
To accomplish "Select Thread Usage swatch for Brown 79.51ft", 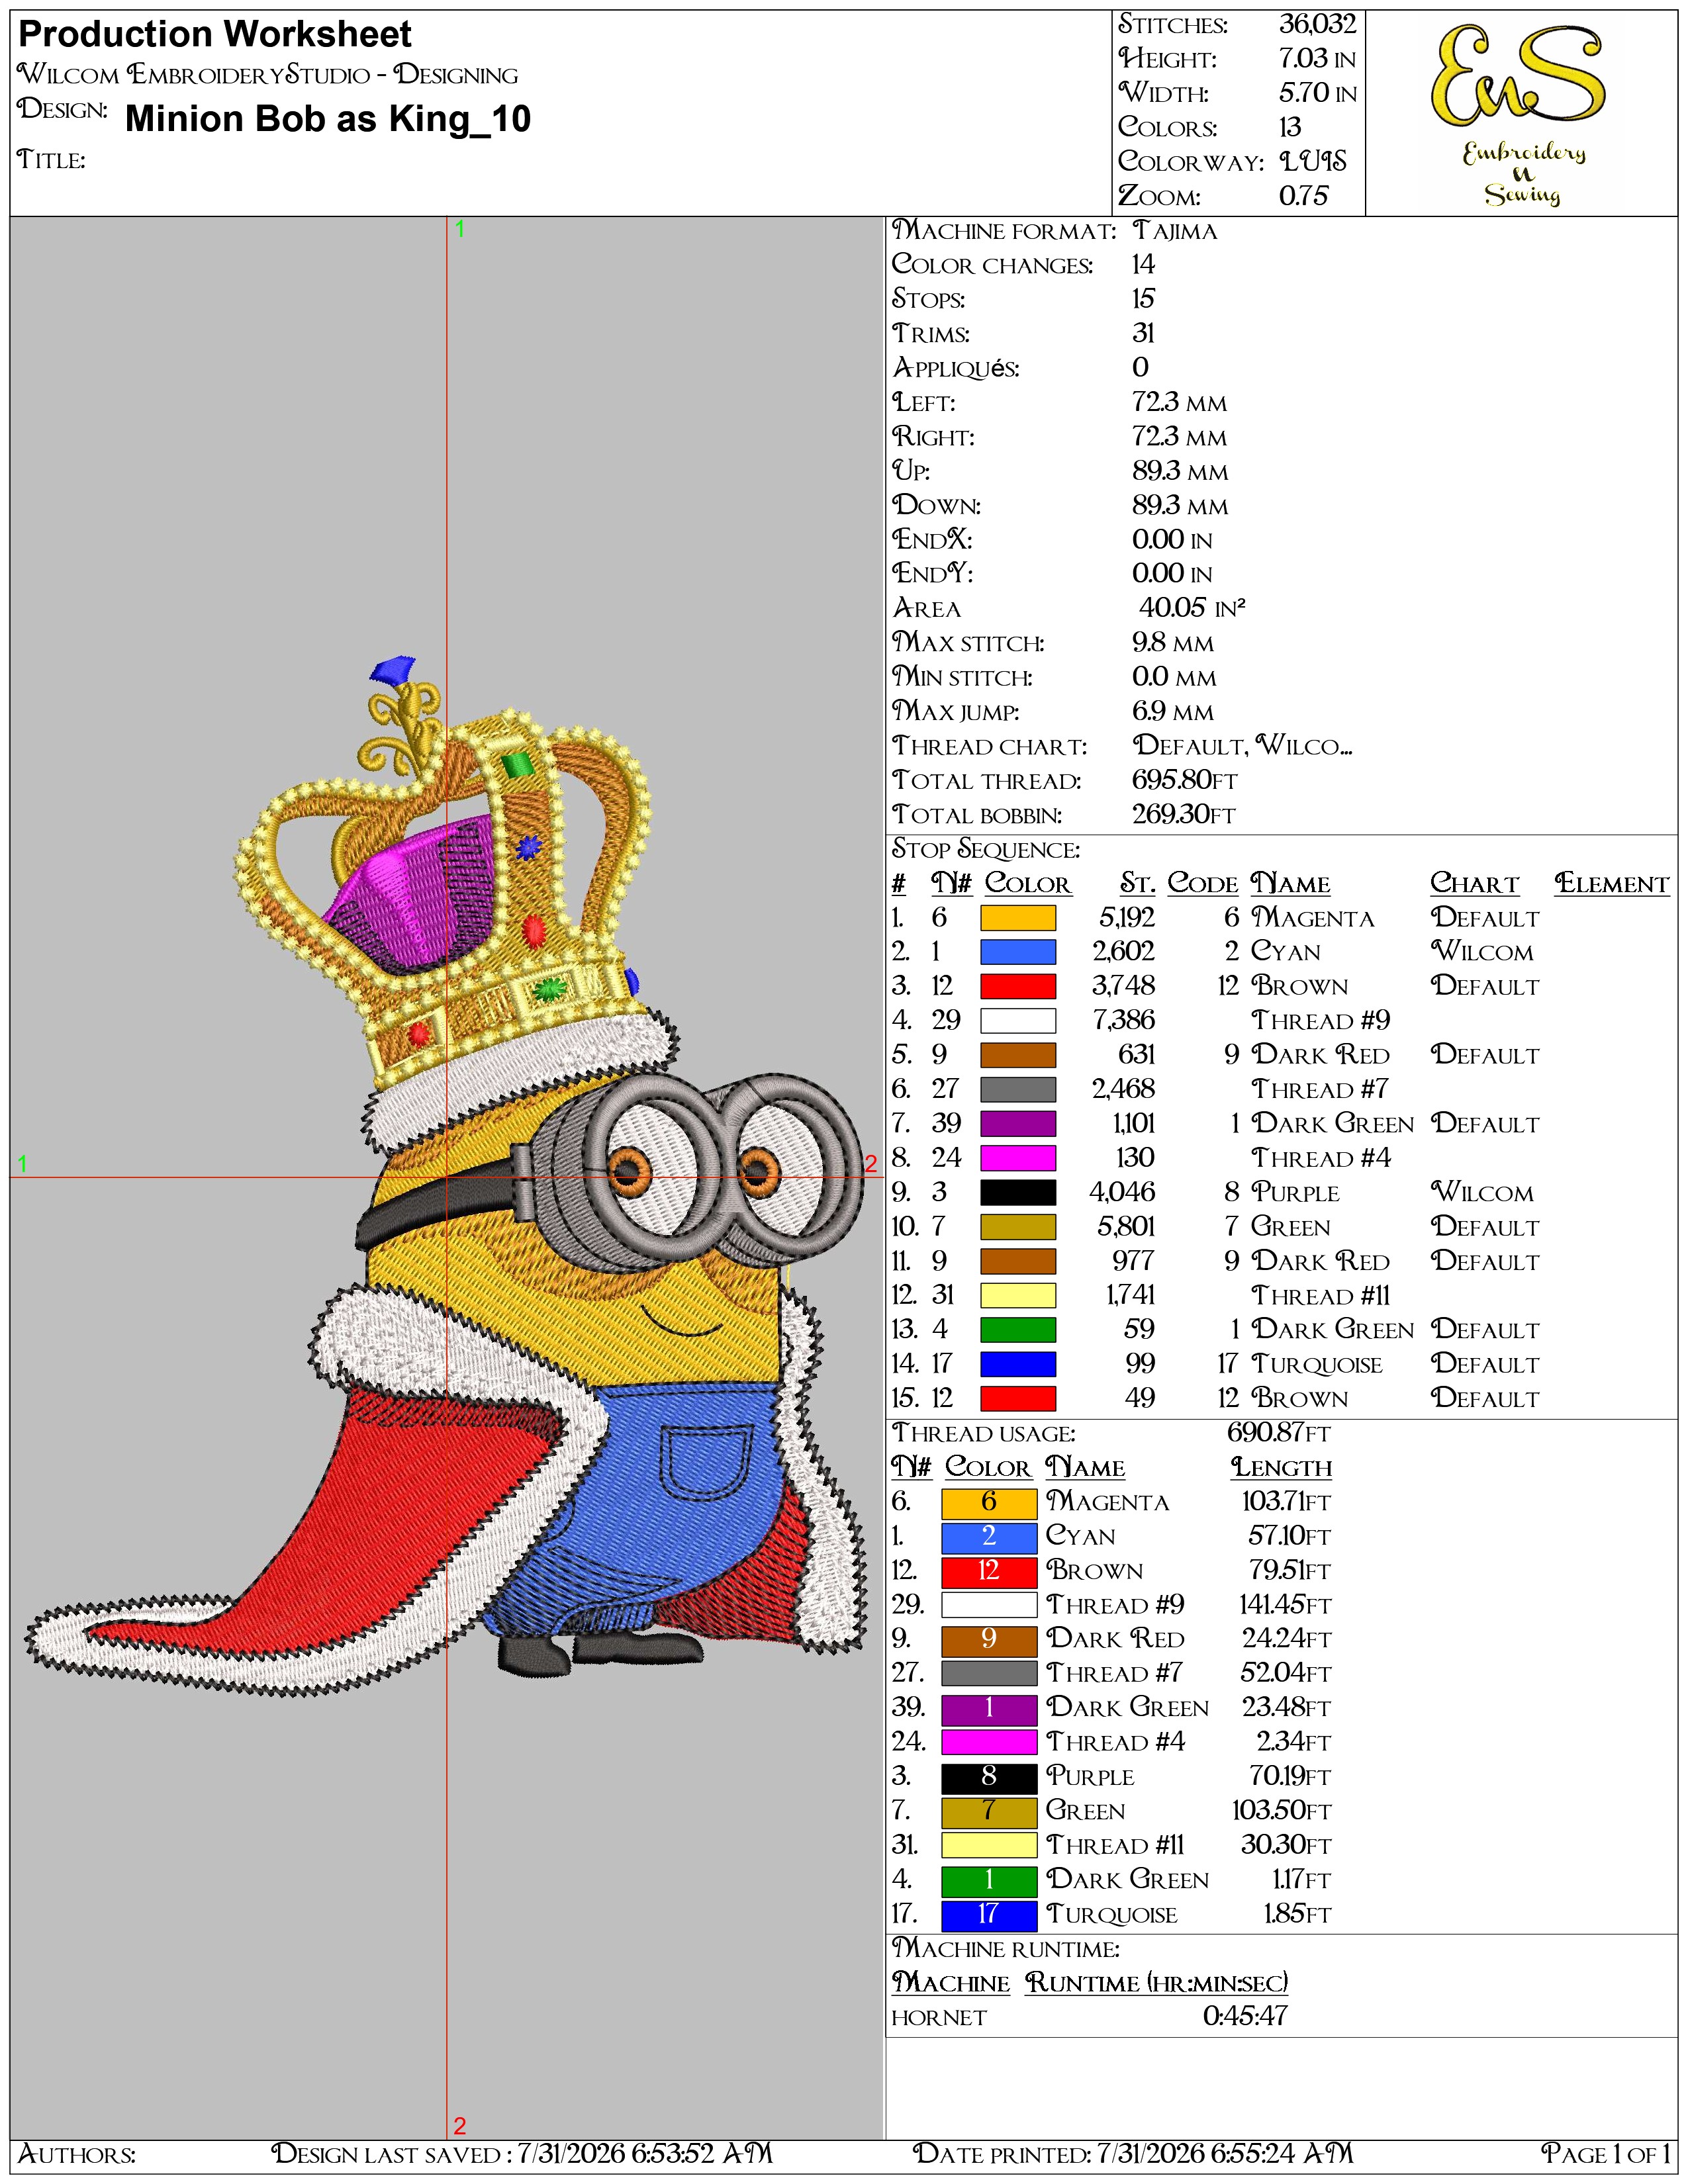I will (988, 1571).
